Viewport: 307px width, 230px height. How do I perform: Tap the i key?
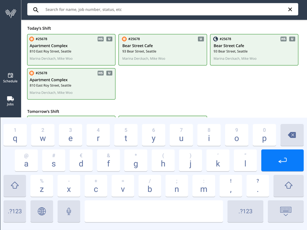point(209,135)
